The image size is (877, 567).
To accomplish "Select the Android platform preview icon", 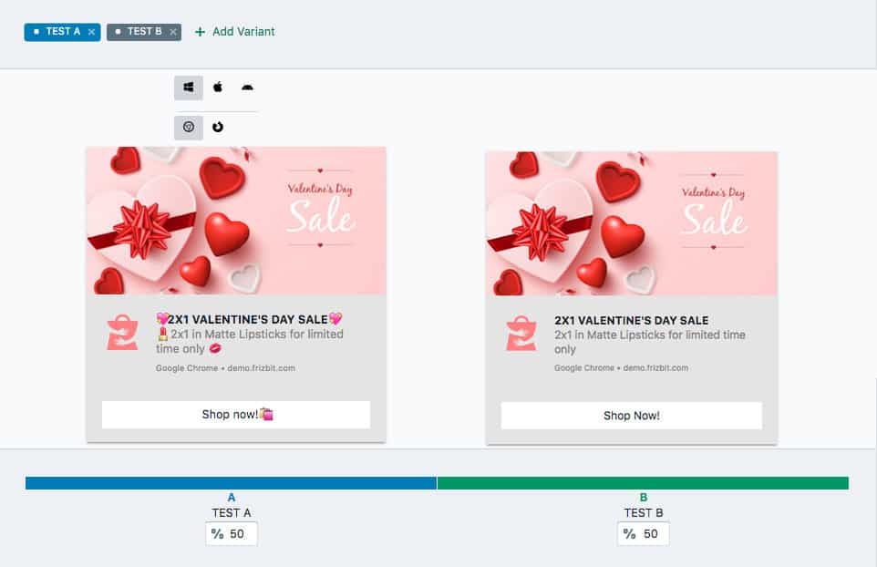I will coord(247,88).
